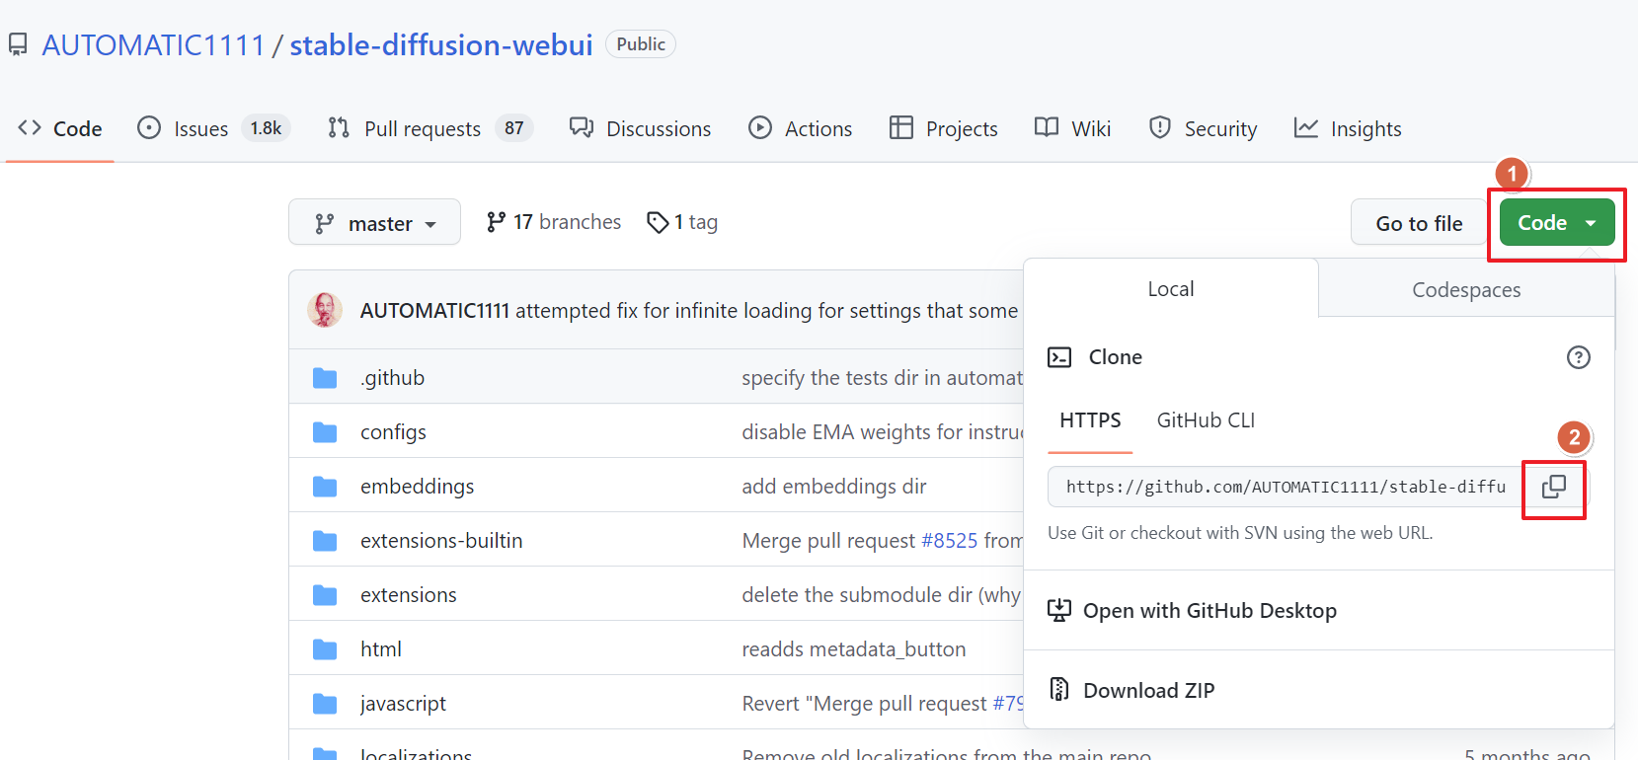Click the Clone terminal icon
The width and height of the screenshot is (1638, 760).
click(1059, 357)
